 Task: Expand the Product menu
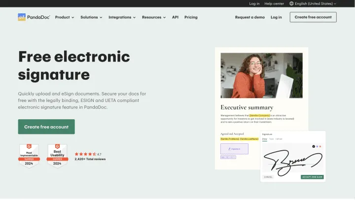click(x=65, y=17)
